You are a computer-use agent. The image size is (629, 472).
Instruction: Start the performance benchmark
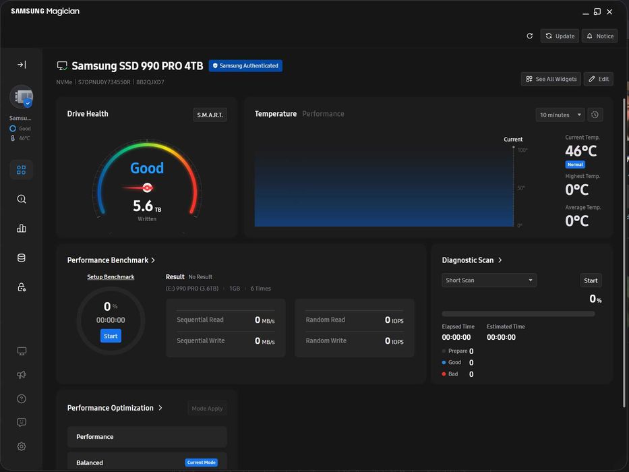point(111,336)
